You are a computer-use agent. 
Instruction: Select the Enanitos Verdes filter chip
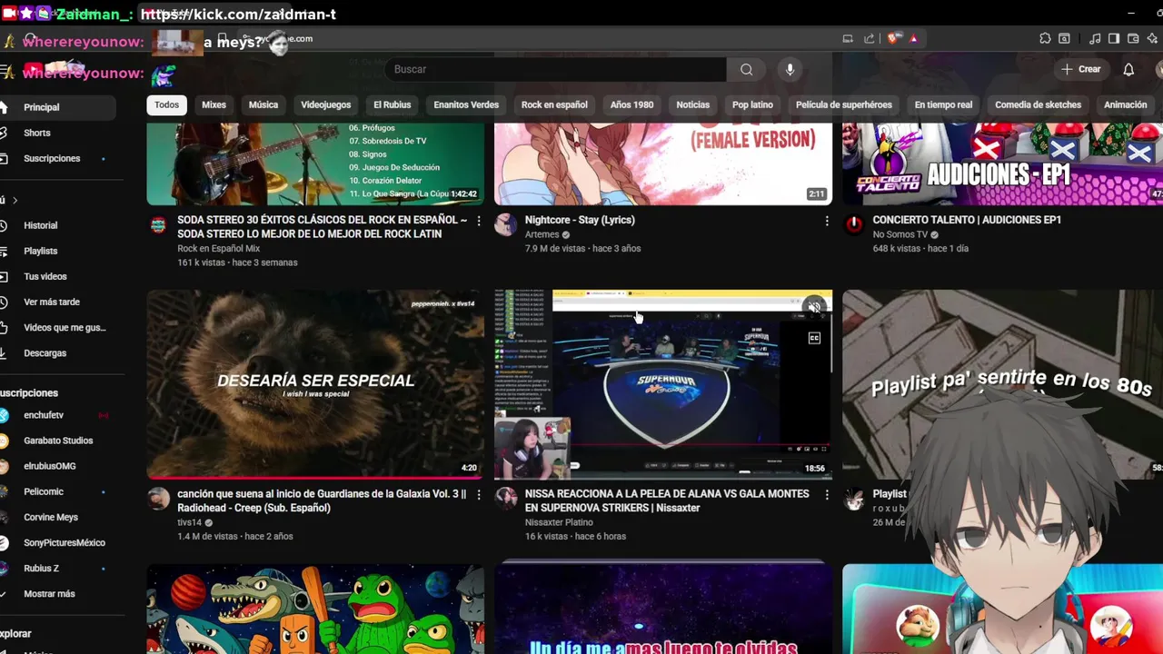[x=466, y=104]
